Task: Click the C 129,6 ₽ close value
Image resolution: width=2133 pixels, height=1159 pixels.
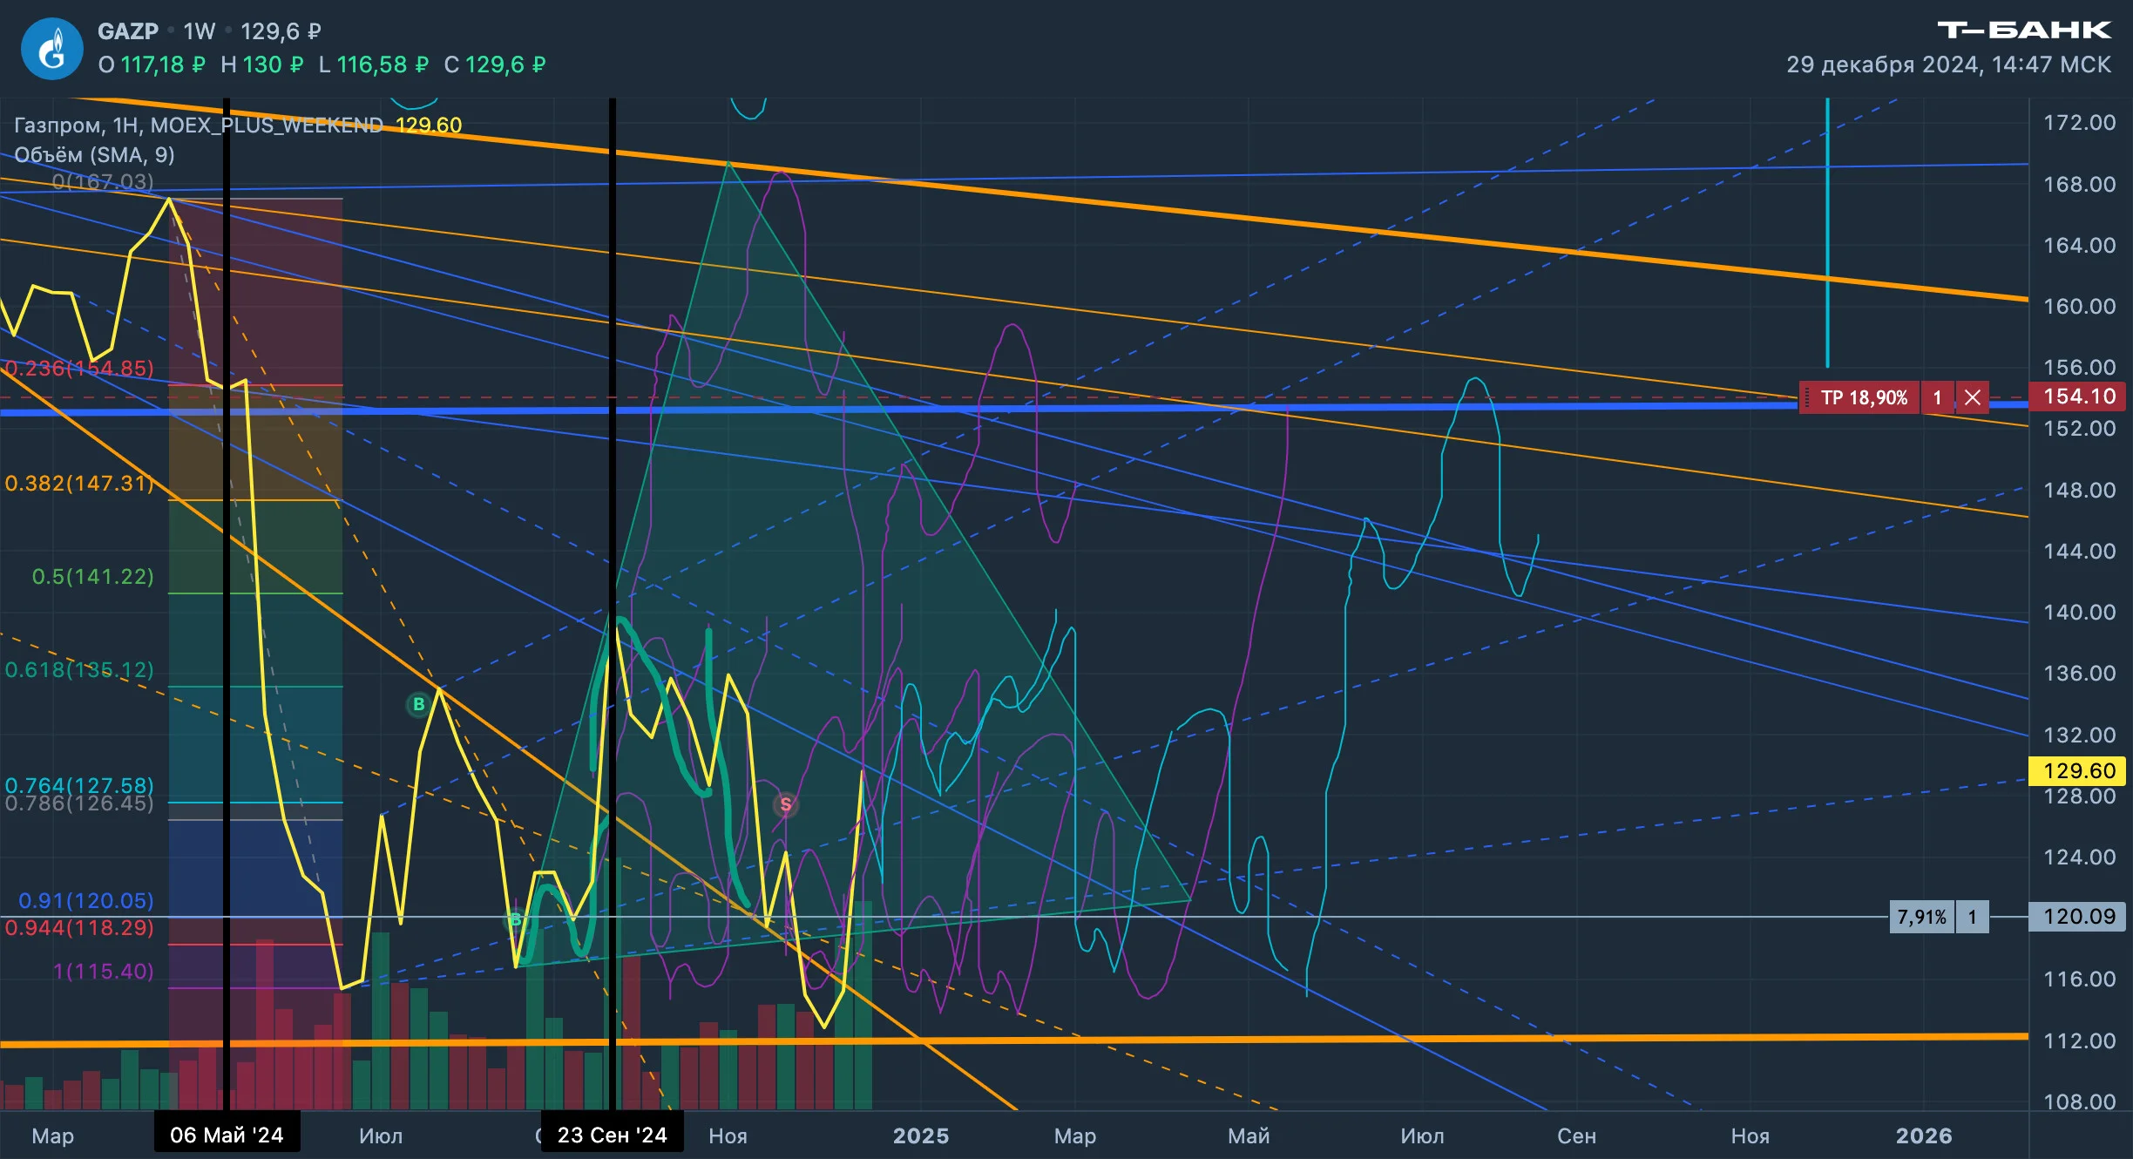Action: (x=495, y=64)
